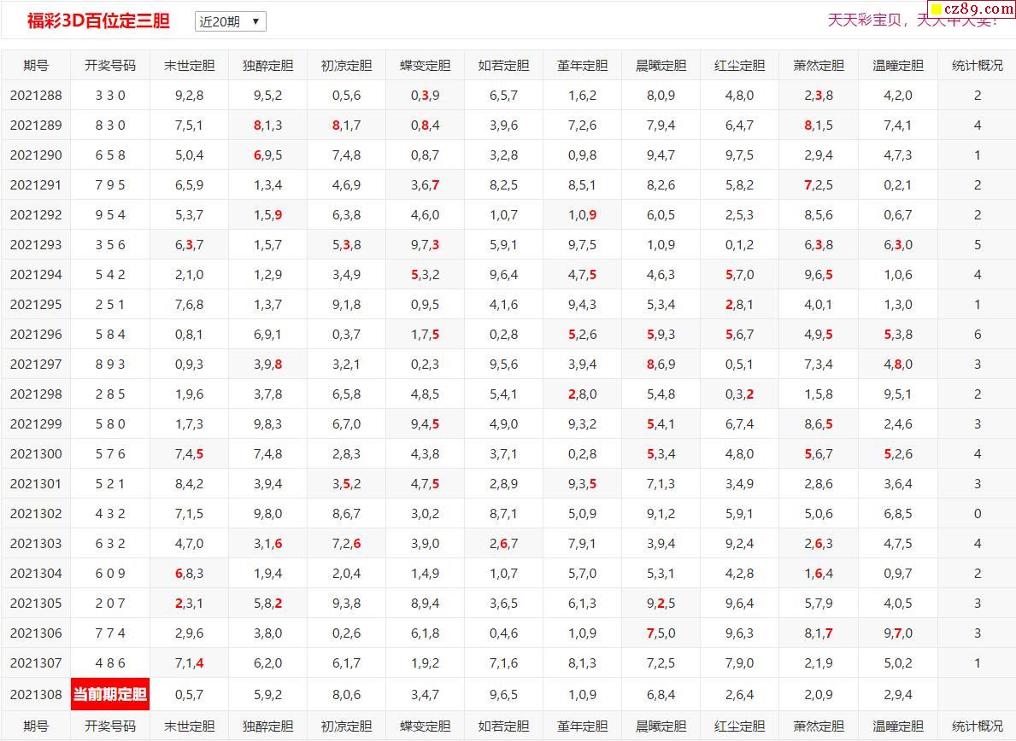Click bottom footer header 红尘定胆

point(739,726)
